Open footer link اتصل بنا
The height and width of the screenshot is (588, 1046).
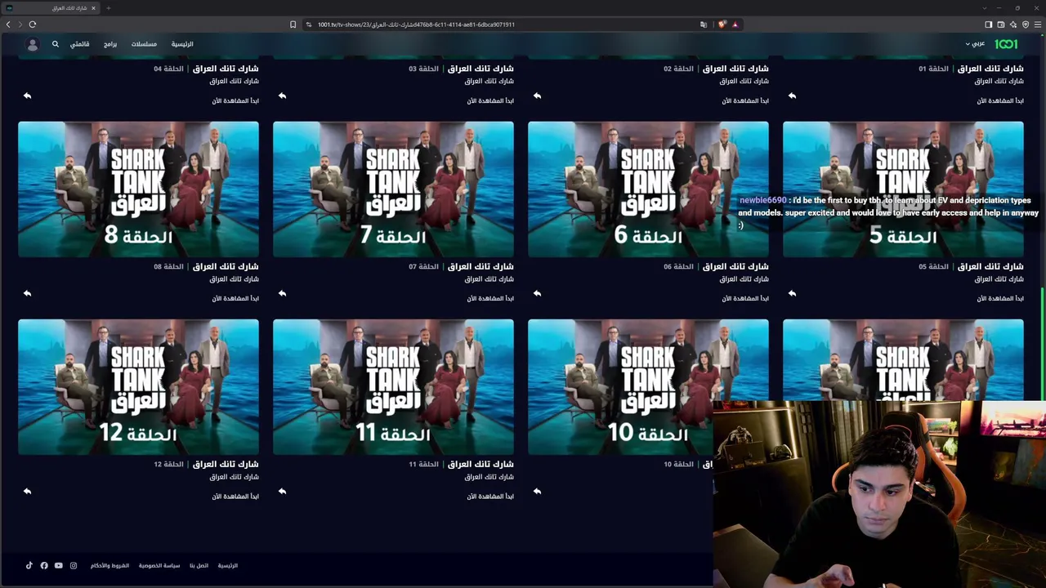tap(199, 565)
